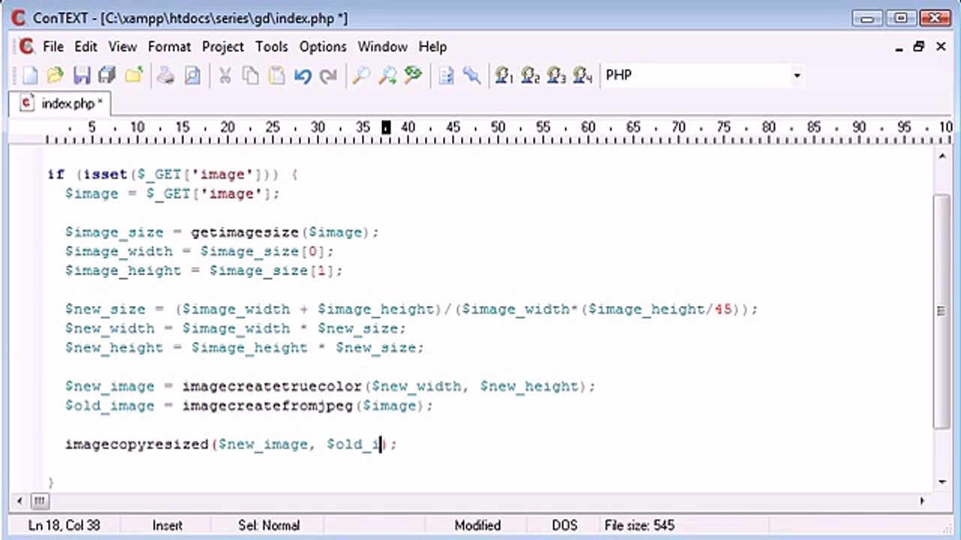Viewport: 961px width, 540px height.
Task: Minimize the inner document window
Action: (x=899, y=46)
